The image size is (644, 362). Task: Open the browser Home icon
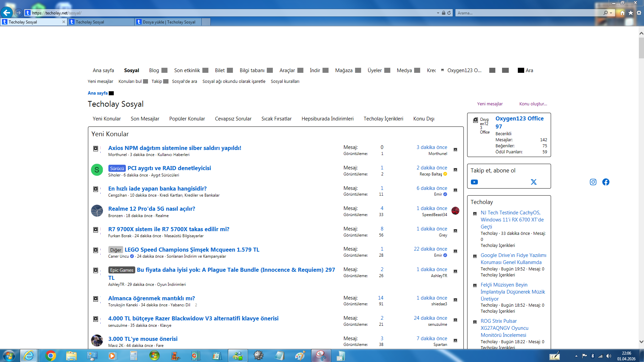point(622,13)
